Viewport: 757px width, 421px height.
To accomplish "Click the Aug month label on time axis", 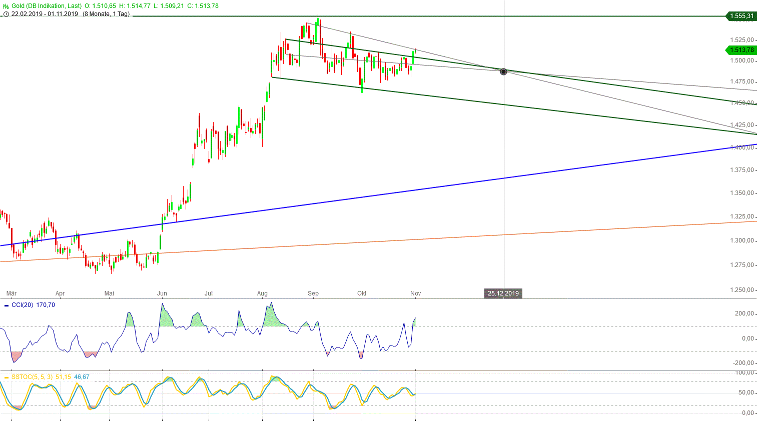I will pos(262,293).
